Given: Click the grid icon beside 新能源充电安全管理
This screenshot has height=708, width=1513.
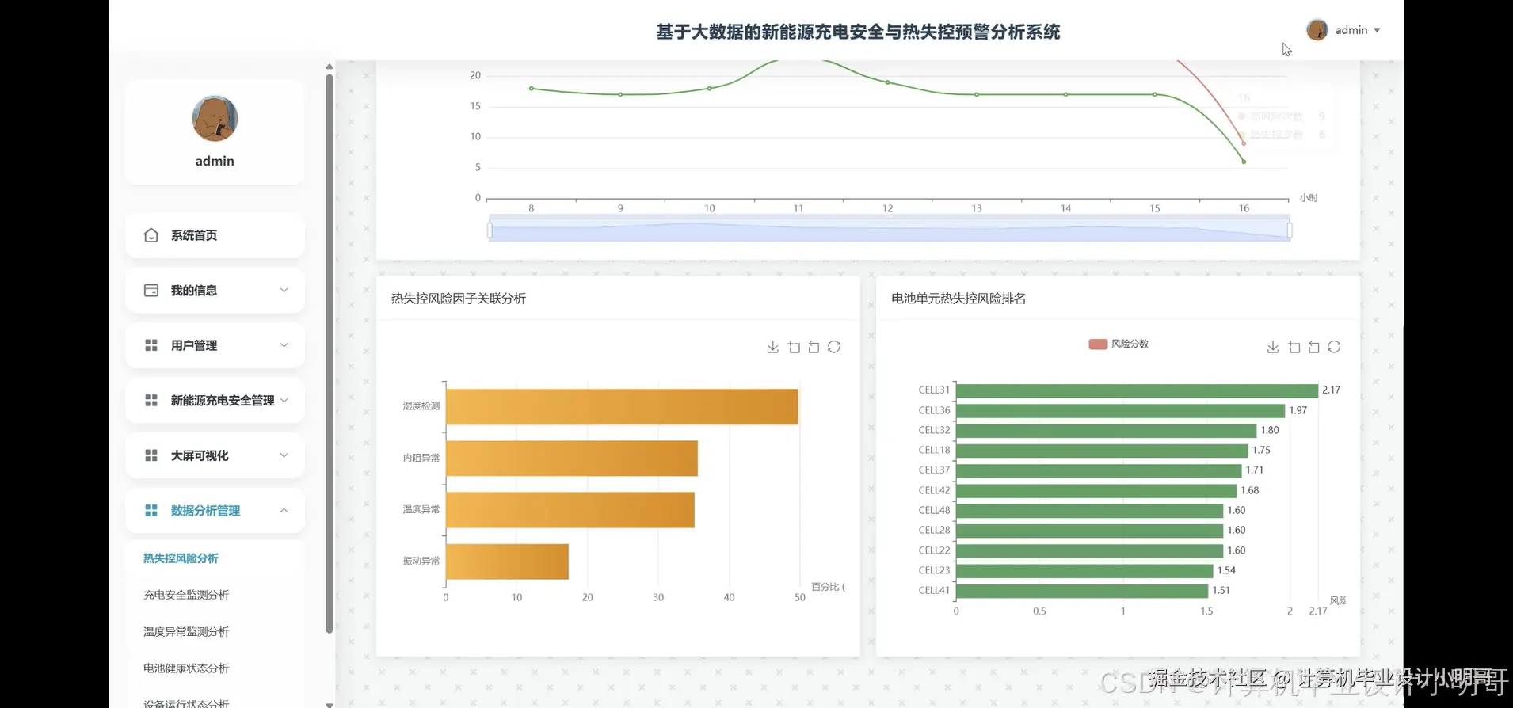Looking at the screenshot, I should click(x=151, y=400).
